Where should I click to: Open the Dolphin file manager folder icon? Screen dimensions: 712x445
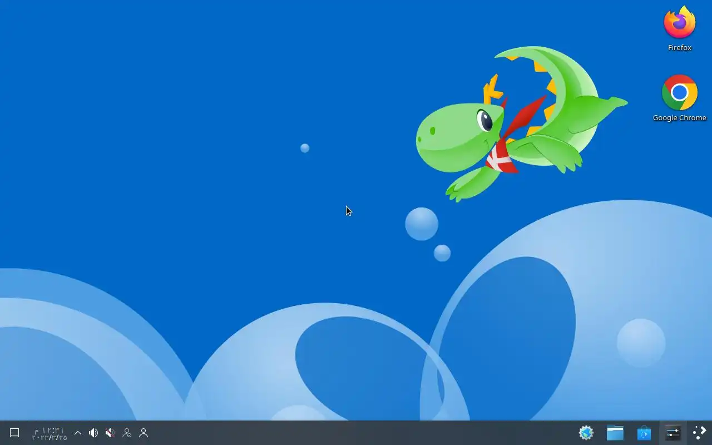(615, 433)
